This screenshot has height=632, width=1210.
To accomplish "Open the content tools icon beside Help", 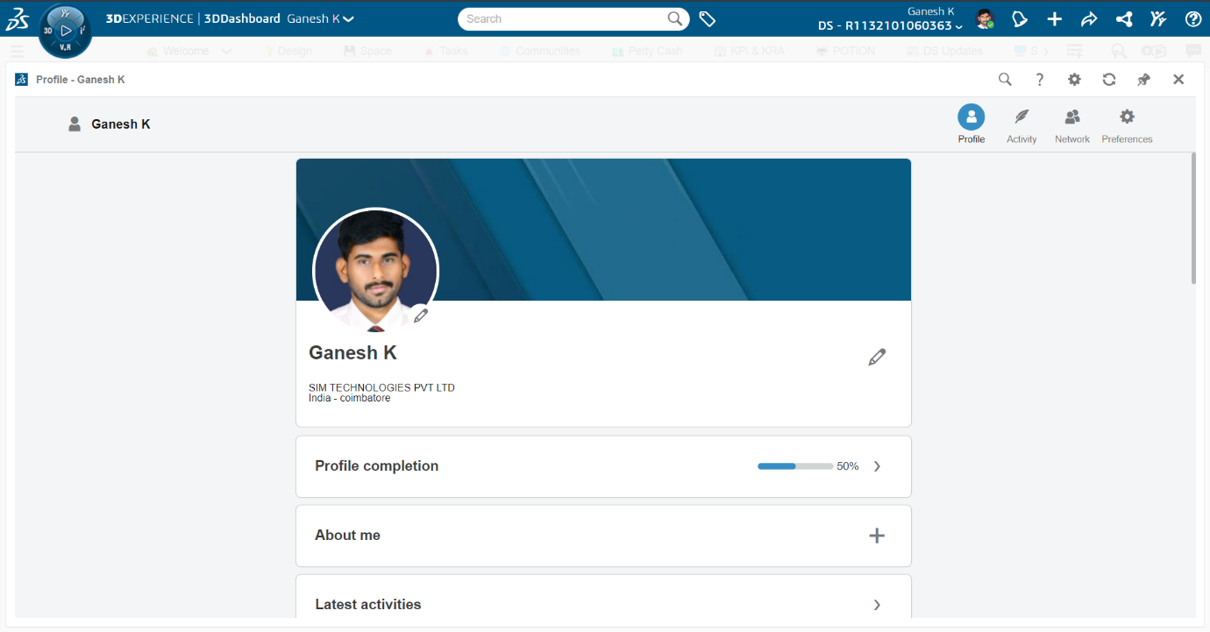I will coord(1158,19).
